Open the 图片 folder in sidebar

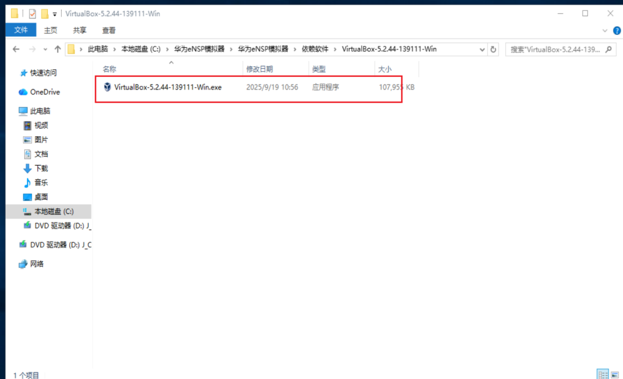[x=42, y=140]
